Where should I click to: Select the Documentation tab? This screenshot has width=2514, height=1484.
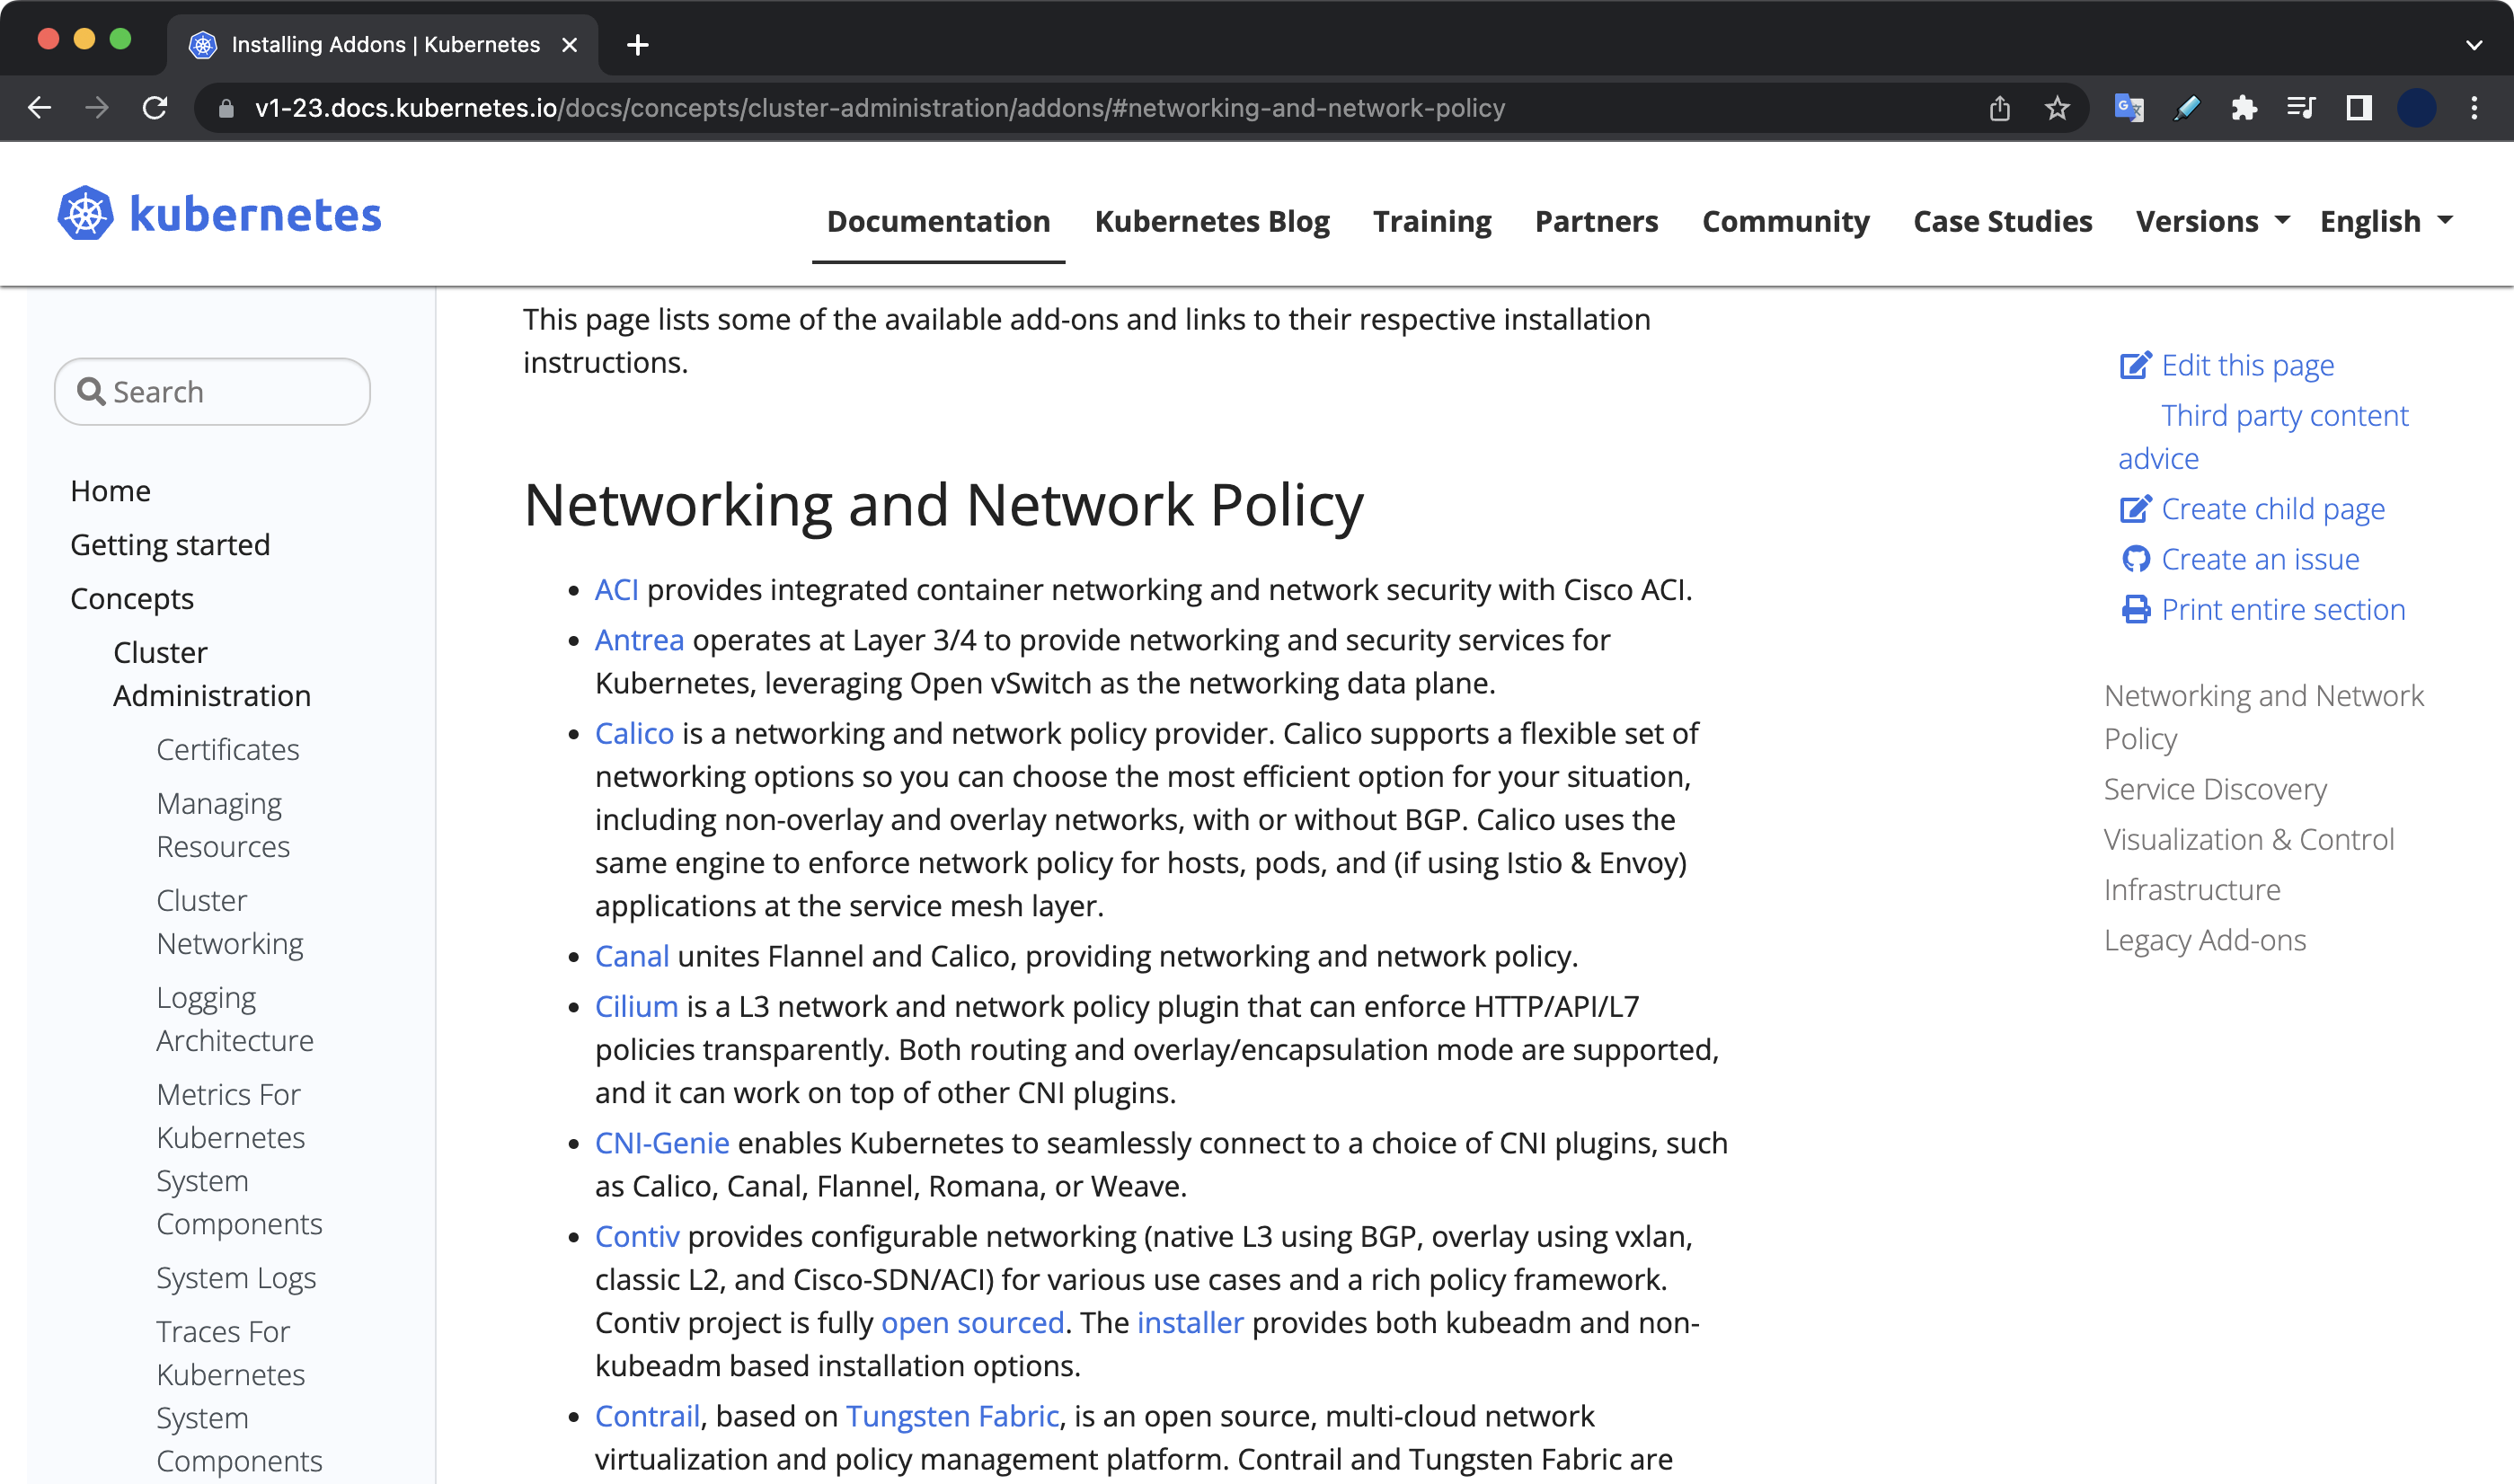point(938,221)
